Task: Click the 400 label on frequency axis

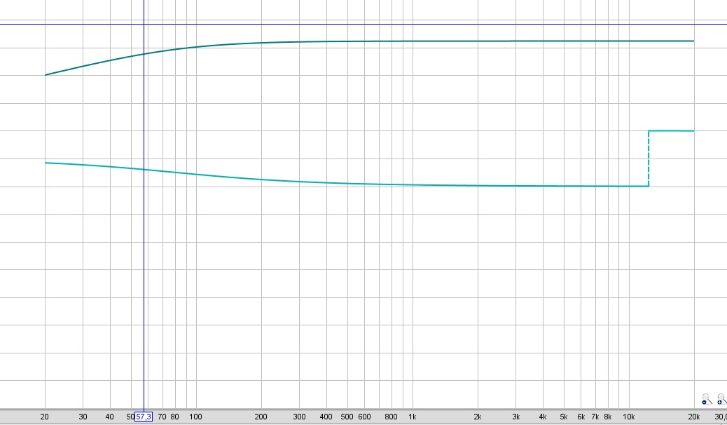Action: coord(326,417)
